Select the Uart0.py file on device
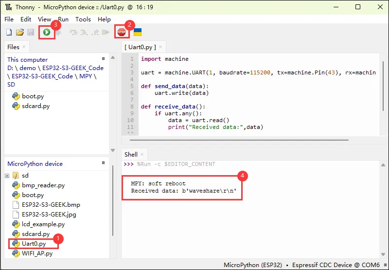The width and height of the screenshot is (389, 270). 34,243
